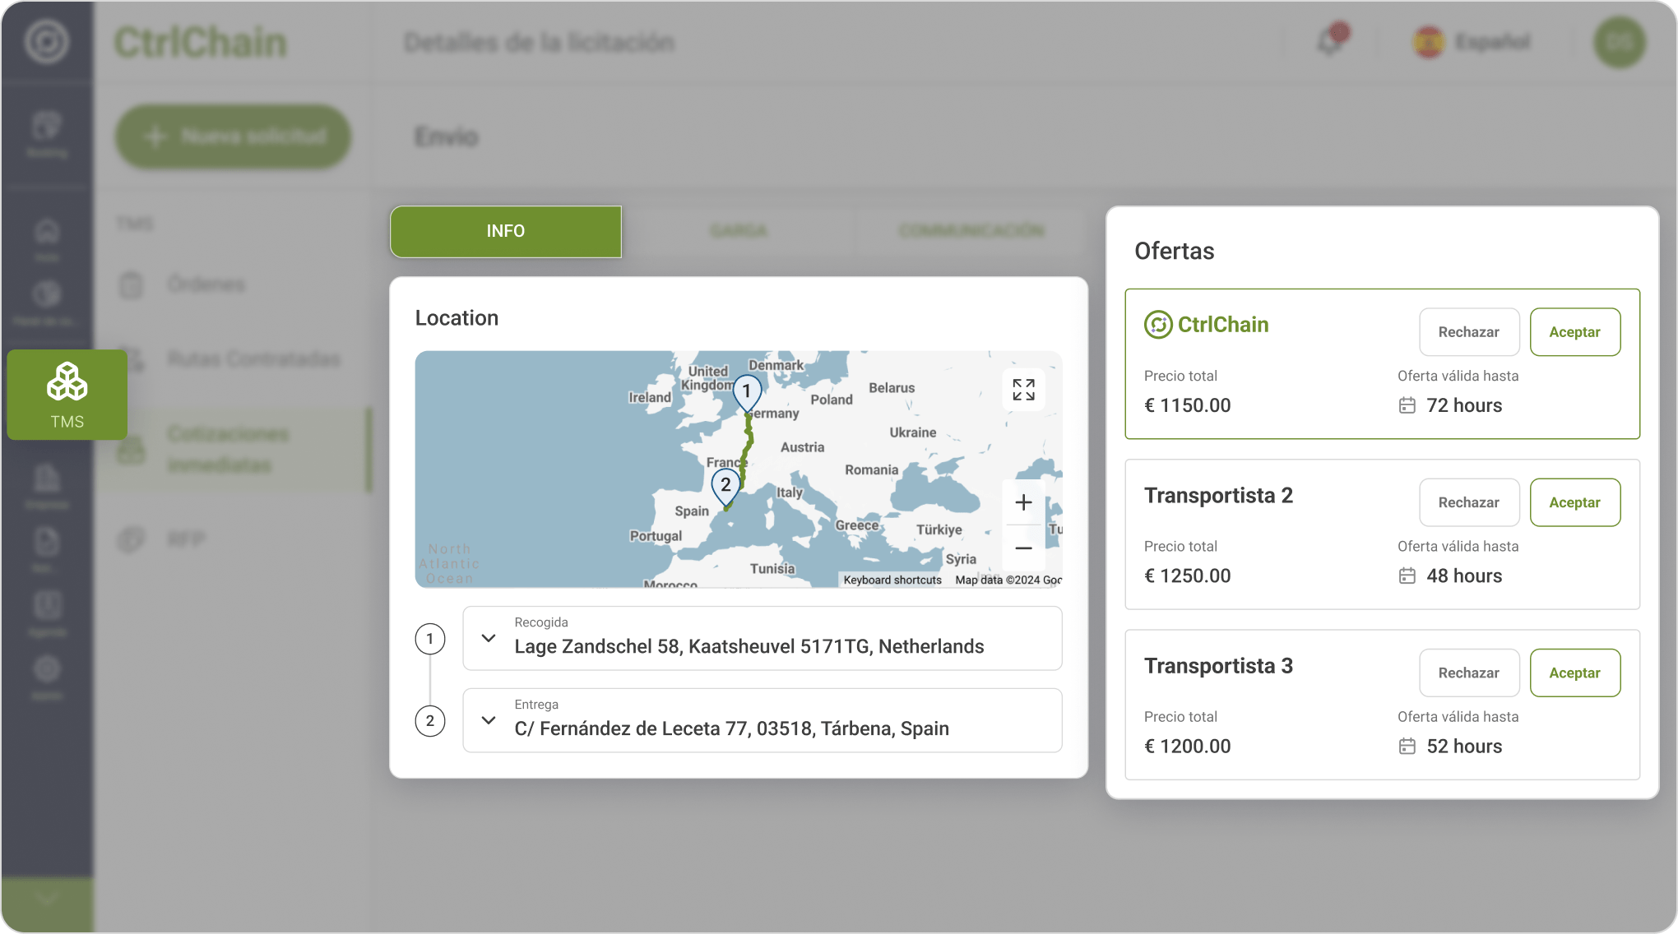Image resolution: width=1678 pixels, height=934 pixels.
Task: Select step 1 circle in route list
Action: 430,639
